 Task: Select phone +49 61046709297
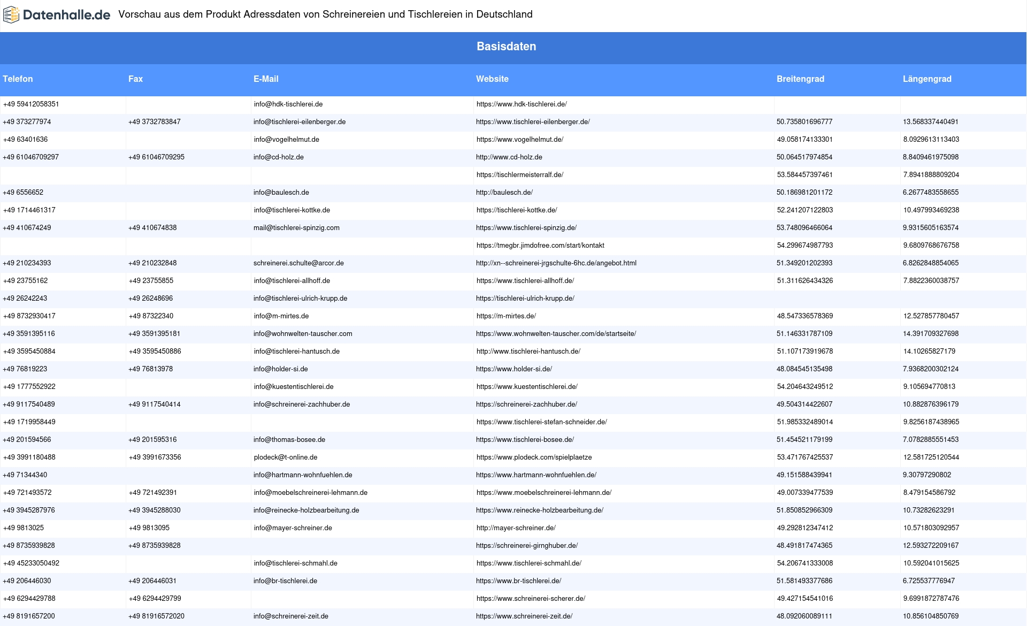tap(31, 157)
